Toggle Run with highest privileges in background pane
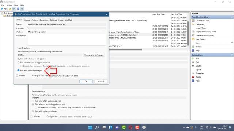Viewport: 234px width, 131px height. [33, 111]
